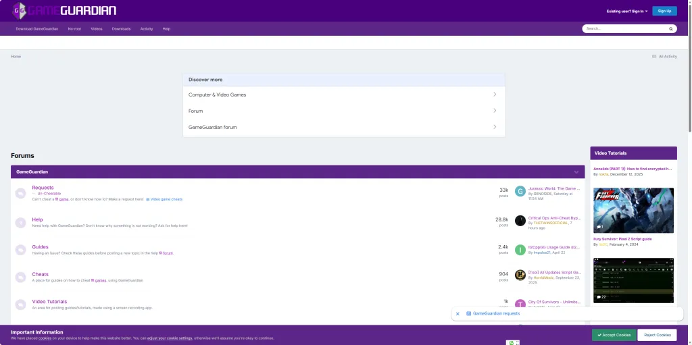The image size is (692, 345).
Task: Open GENOSIDE's avatar in Requests row
Action: [520, 191]
